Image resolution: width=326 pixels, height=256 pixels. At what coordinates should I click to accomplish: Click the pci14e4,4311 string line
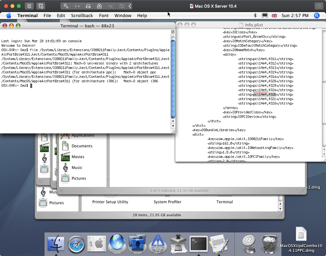tap(266, 59)
